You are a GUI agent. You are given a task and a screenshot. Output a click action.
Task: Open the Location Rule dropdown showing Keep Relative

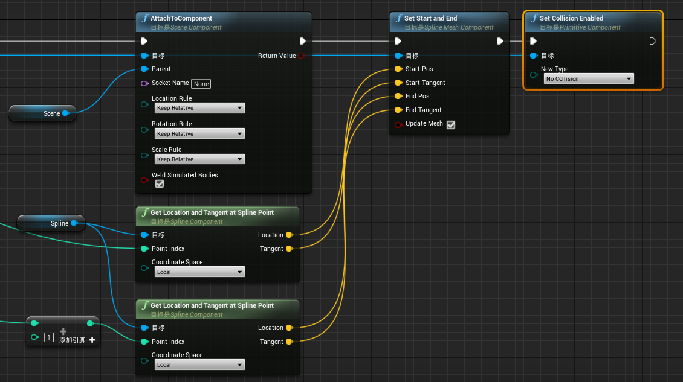(x=199, y=108)
